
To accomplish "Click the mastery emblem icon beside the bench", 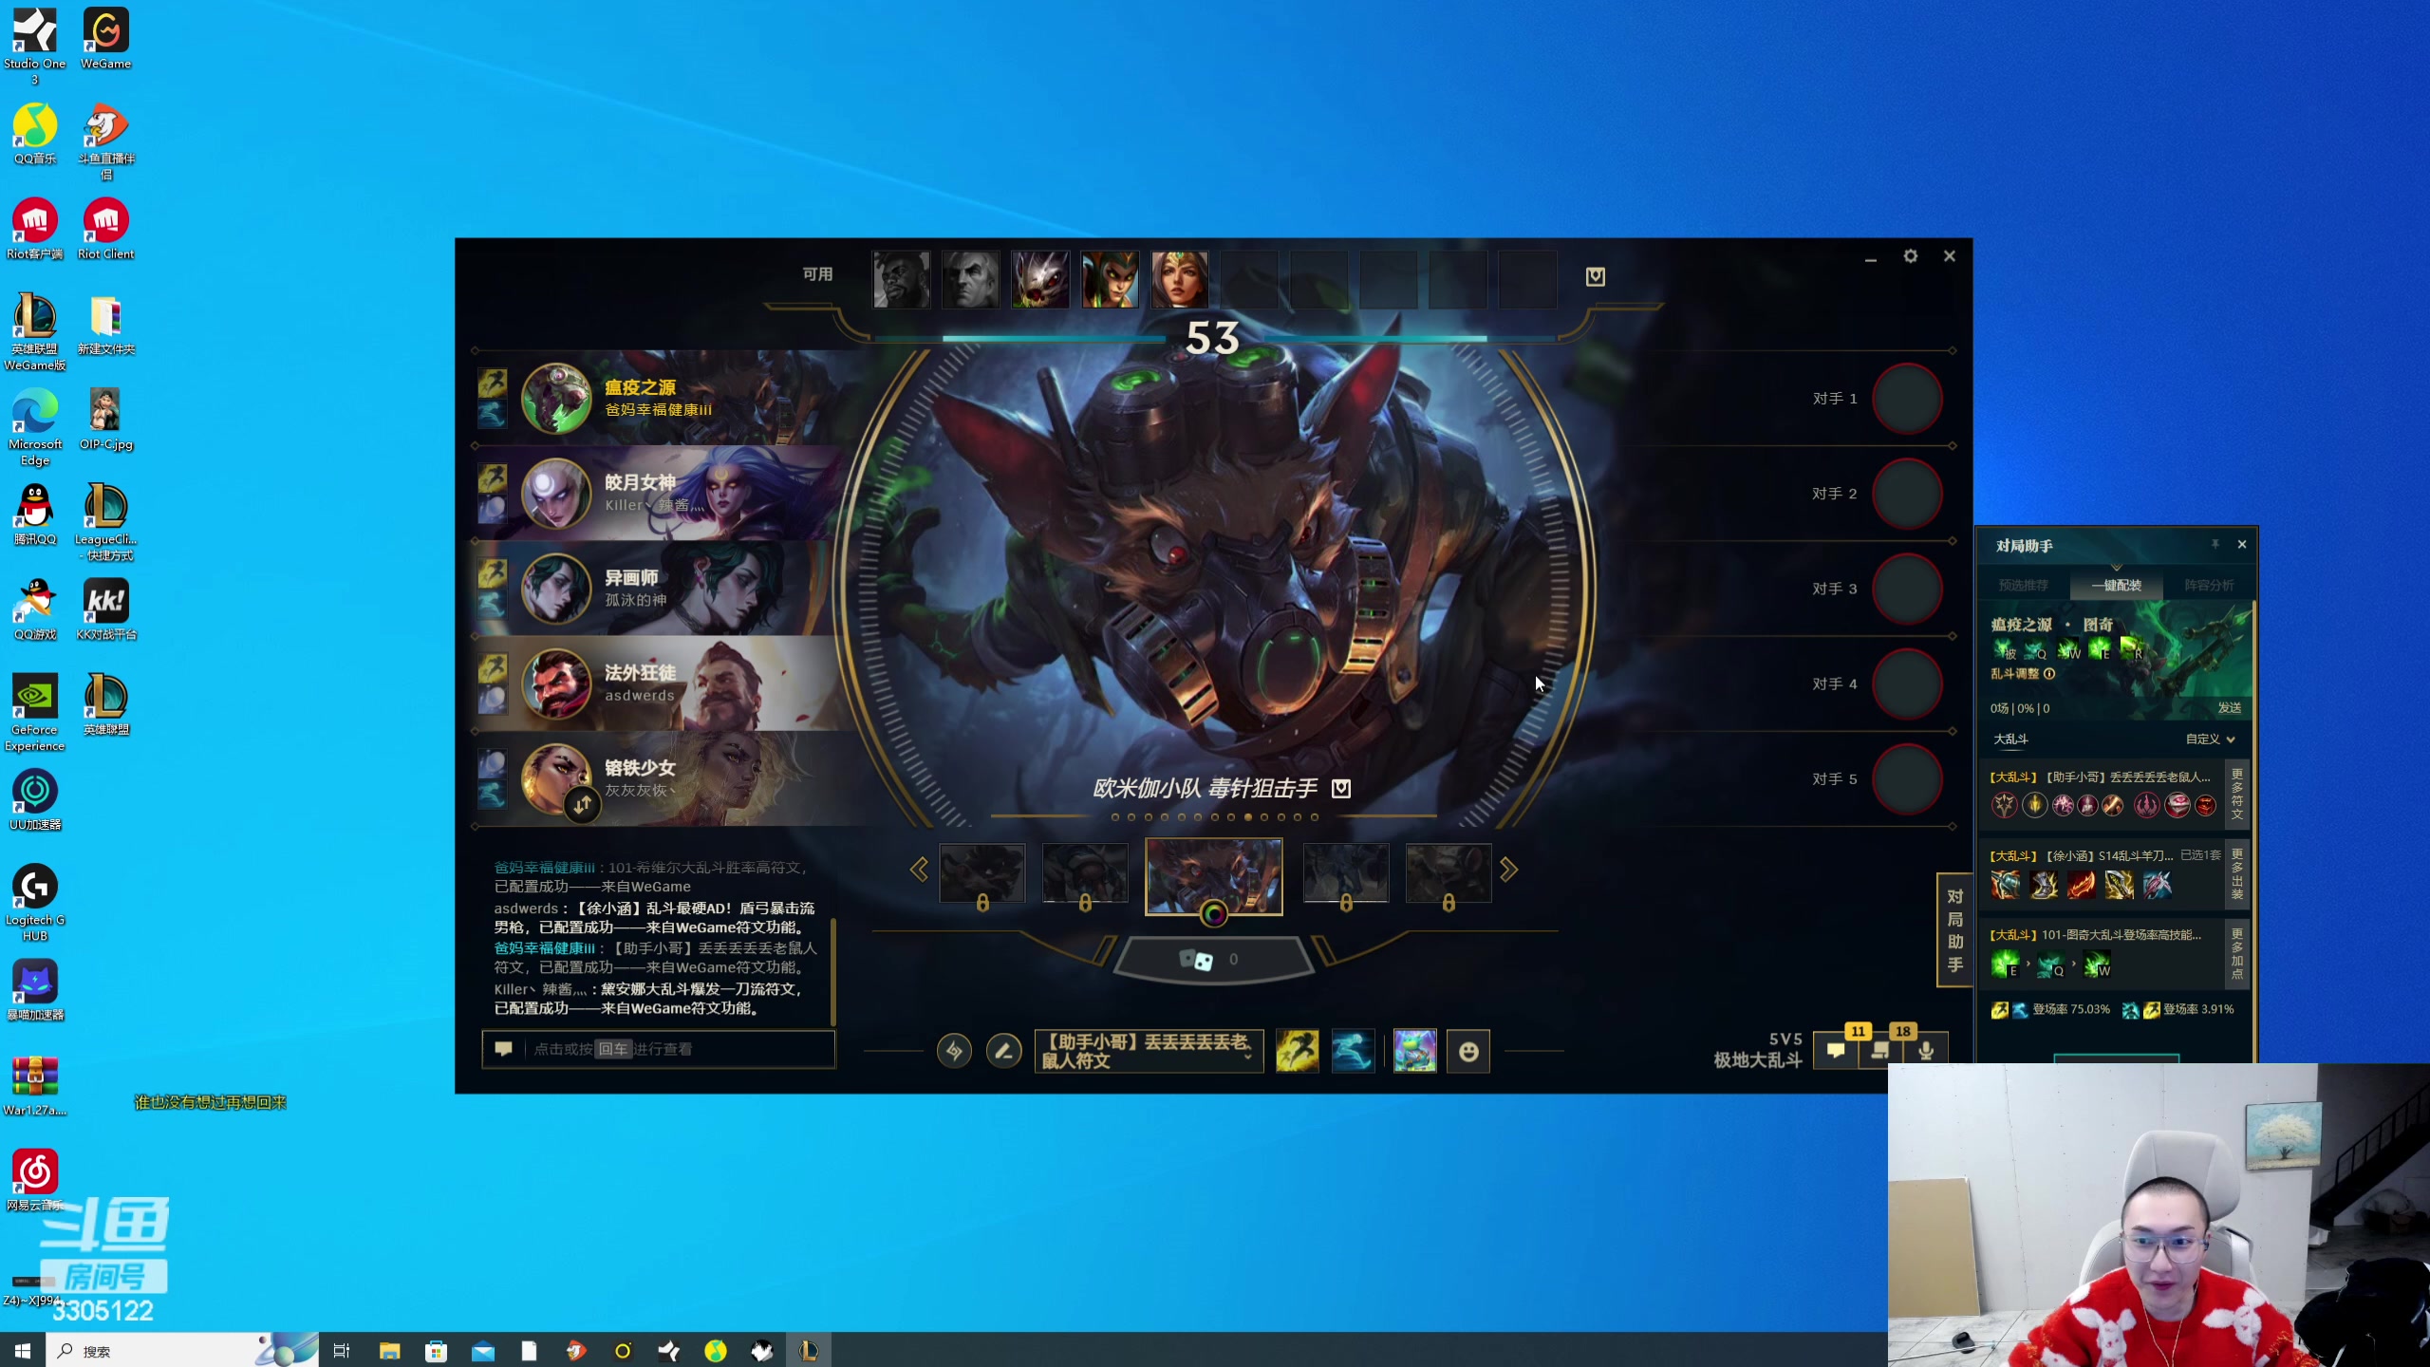I will [x=1596, y=276].
